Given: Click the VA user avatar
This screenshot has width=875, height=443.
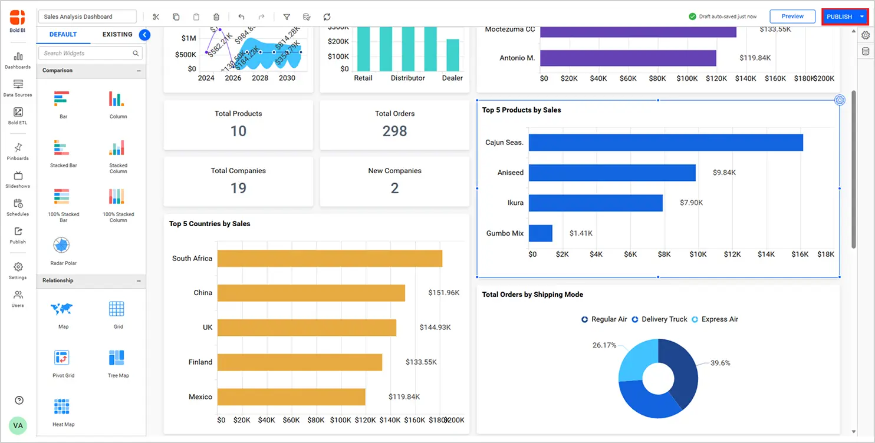Looking at the screenshot, I should pyautogui.click(x=18, y=425).
